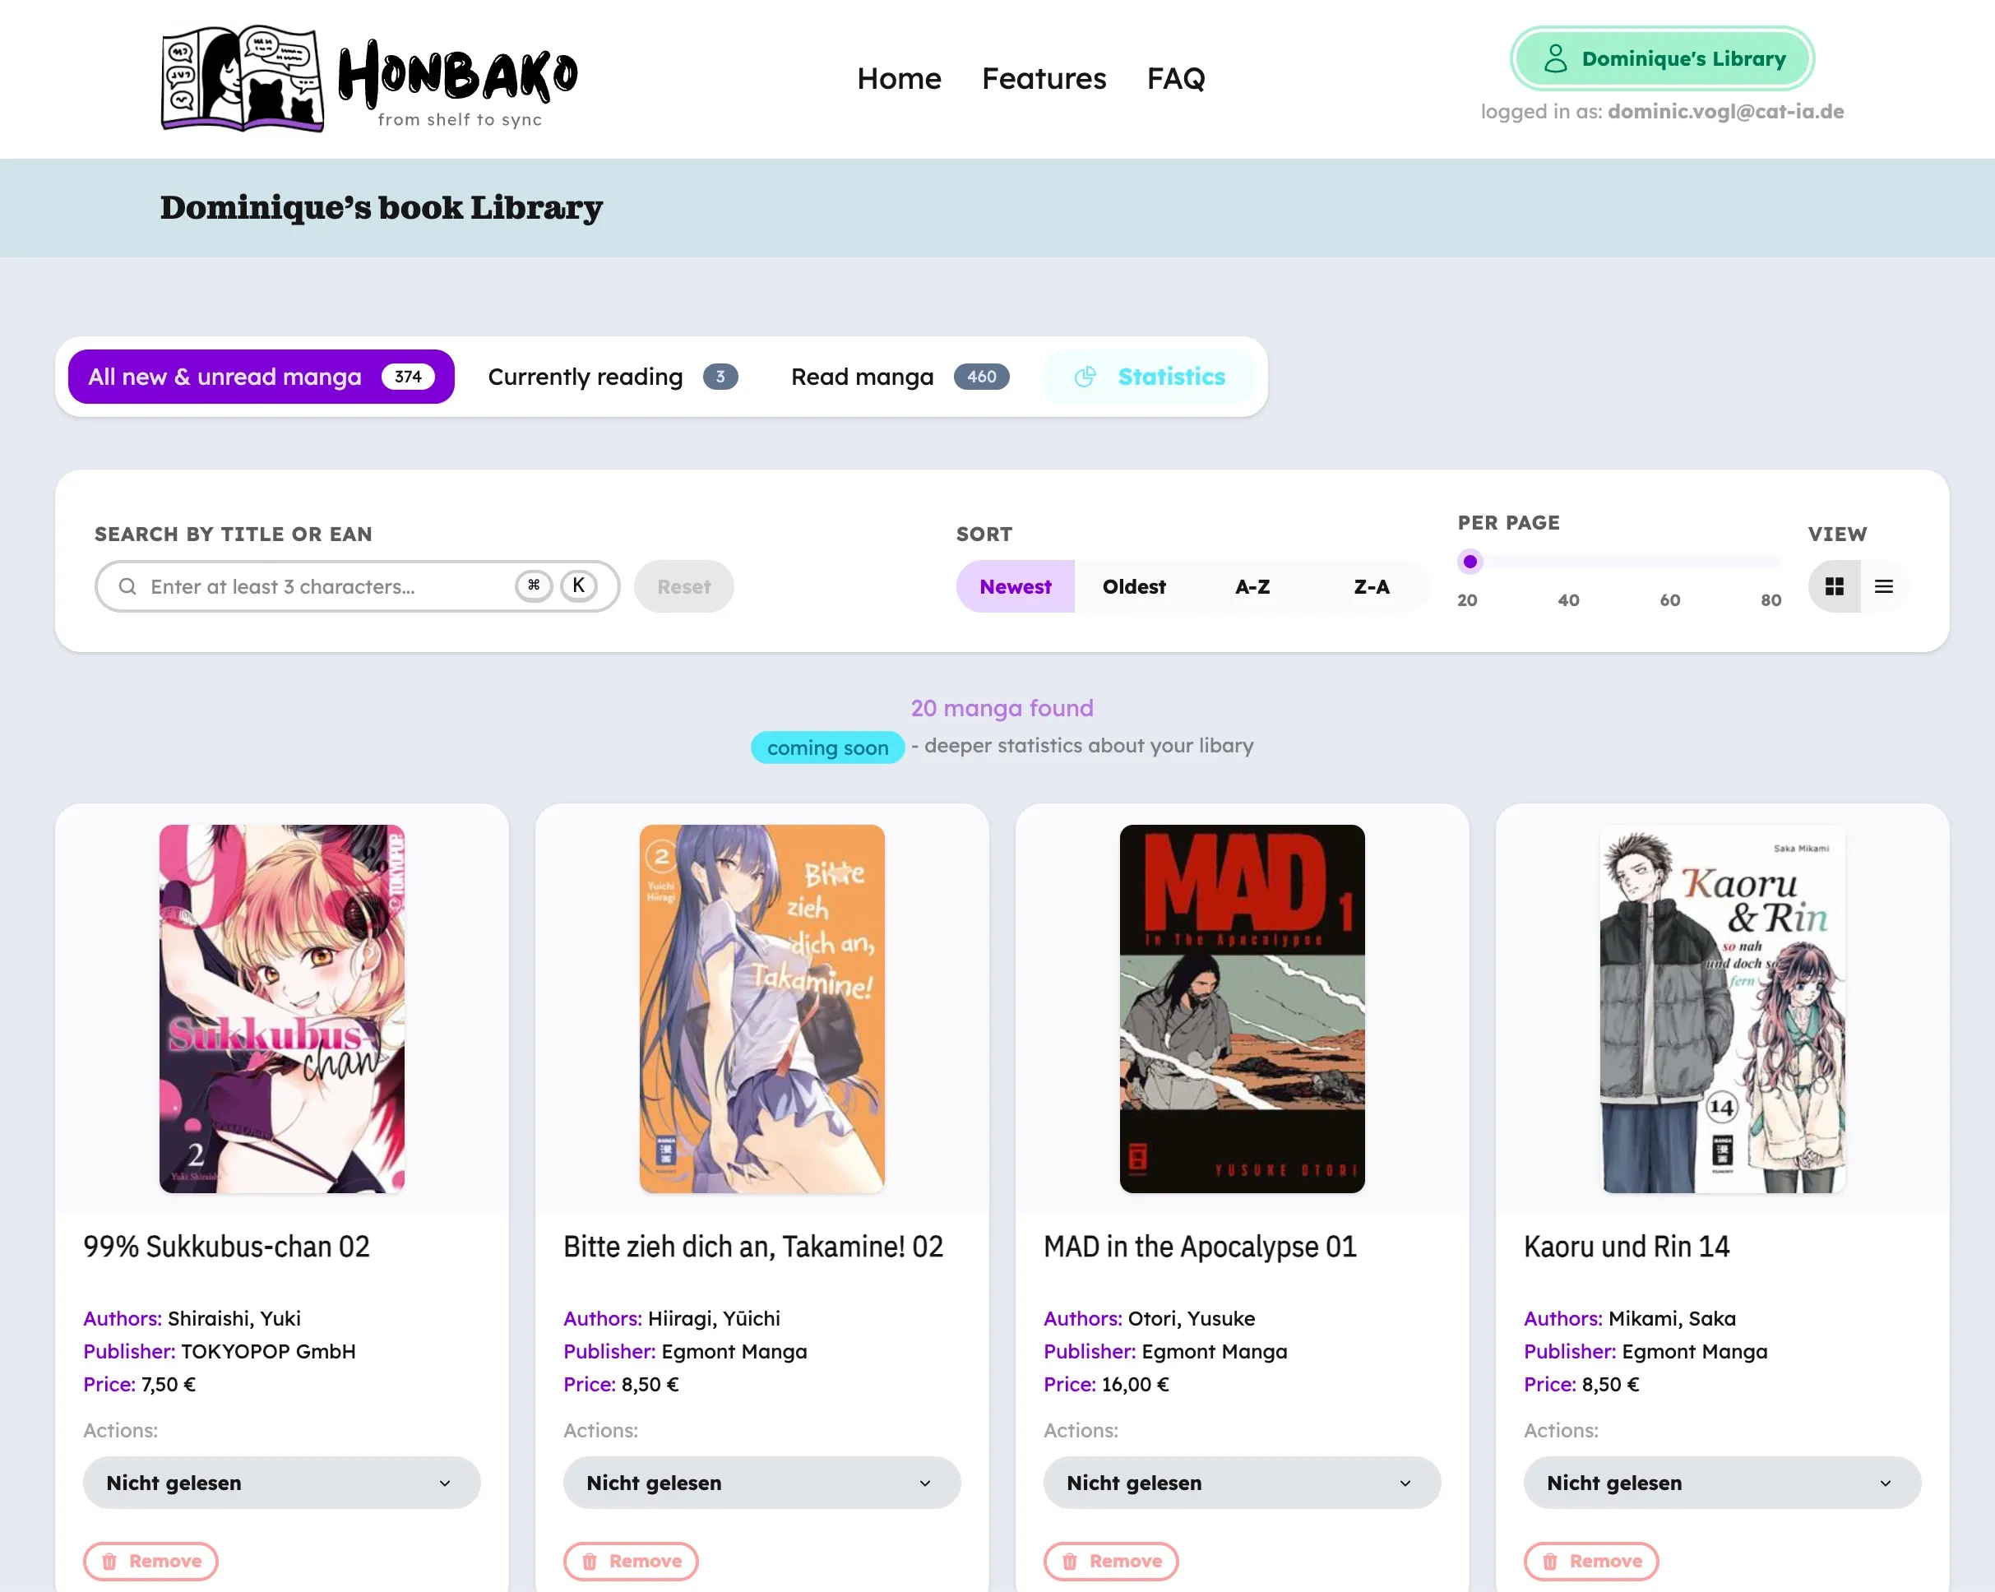Viewport: 1995px width, 1592px height.
Task: Sort manga Z-A
Action: click(1372, 586)
